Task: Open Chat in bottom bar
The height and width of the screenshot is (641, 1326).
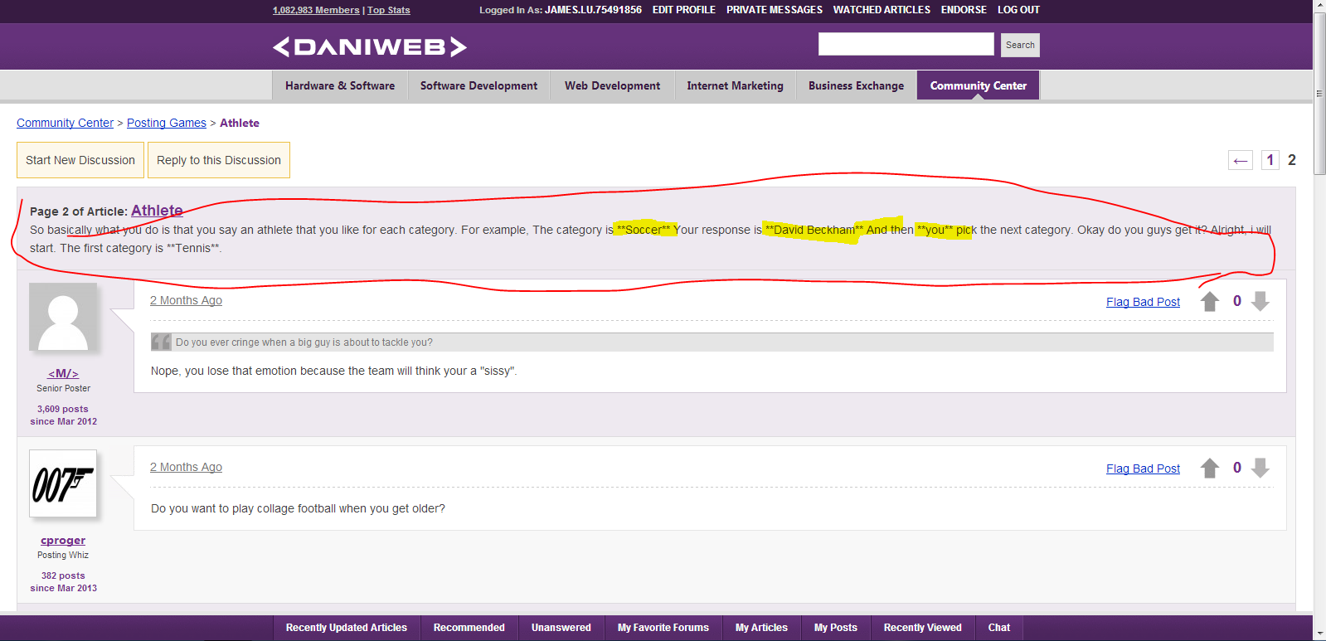Action: [999, 628]
